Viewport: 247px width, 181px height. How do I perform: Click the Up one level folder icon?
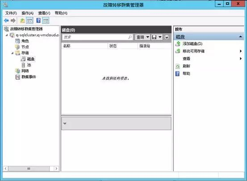pyautogui.click(x=22, y=21)
